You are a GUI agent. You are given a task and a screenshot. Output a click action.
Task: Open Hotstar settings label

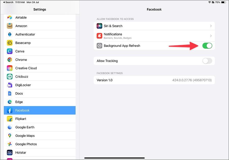(x=21, y=153)
